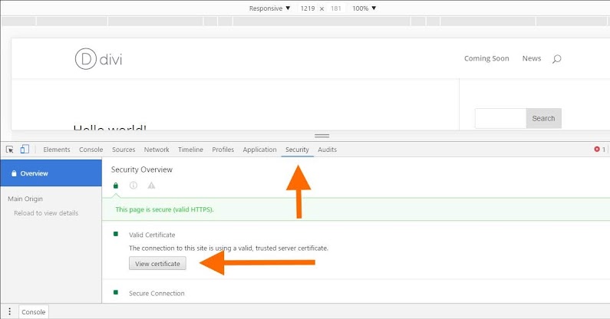Toggle the device toolbar icon
Viewport: 610px width, 319px height.
tap(25, 149)
